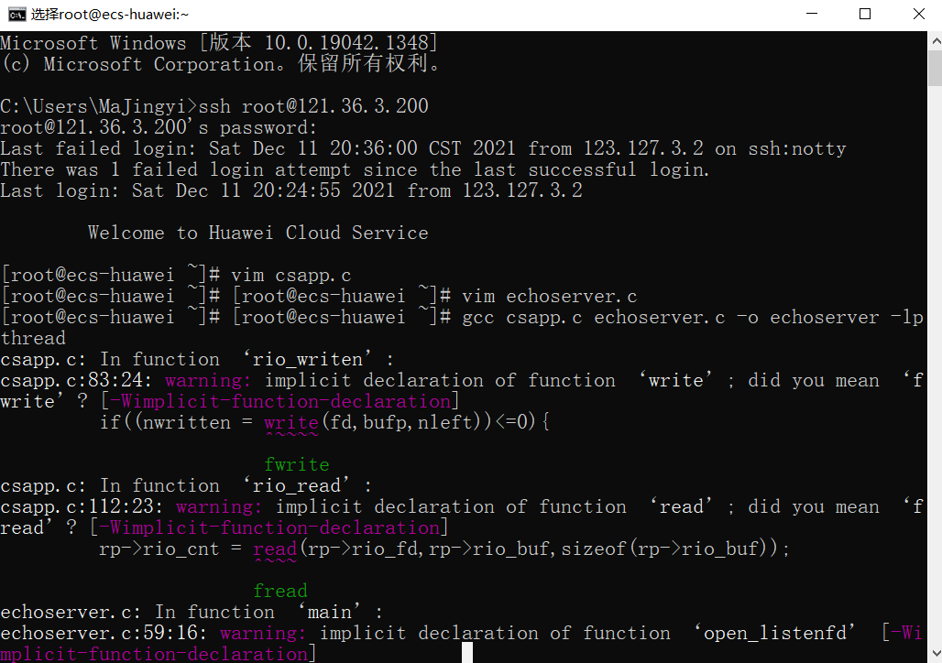Click '[-Wimplicit-function-declaration]' after 'read' ?
This screenshot has height=663, width=942.
tap(269, 527)
